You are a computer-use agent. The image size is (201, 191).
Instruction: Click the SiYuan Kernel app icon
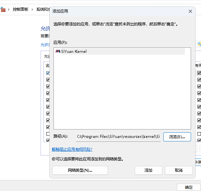pos(58,52)
